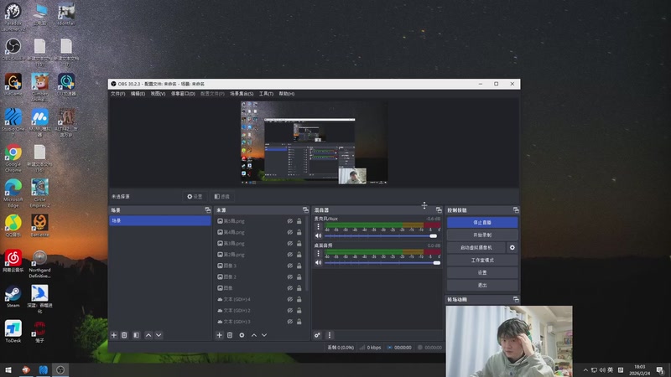The height and width of the screenshot is (377, 671).
Task: Open 文件(F) menu
Action: [117, 94]
